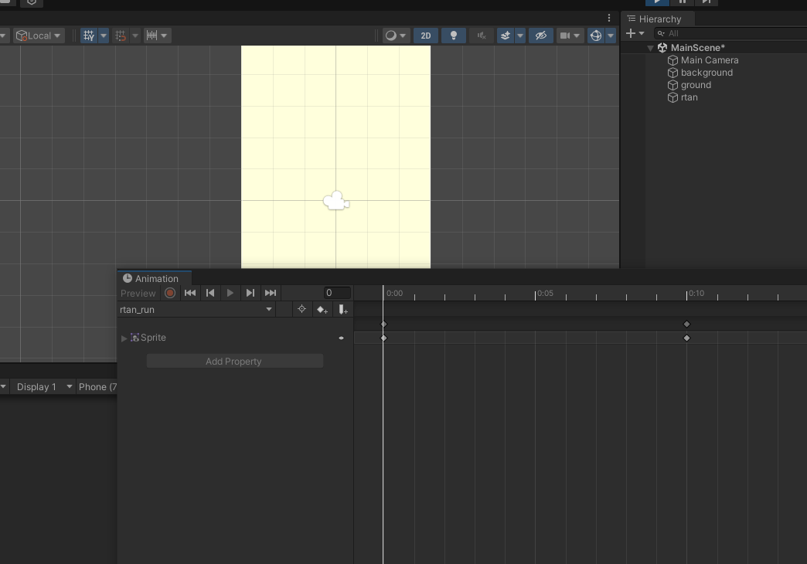Open snap increment settings dropdown arrow
This screenshot has width=807, height=564.
tap(164, 36)
